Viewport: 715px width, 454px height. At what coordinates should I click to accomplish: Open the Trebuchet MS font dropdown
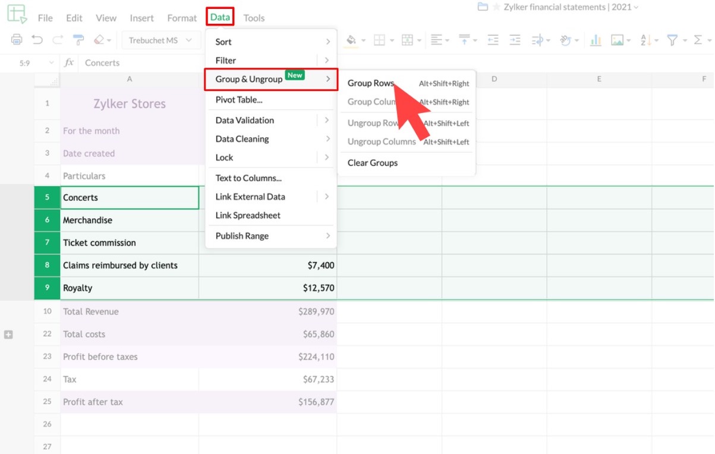pyautogui.click(x=160, y=40)
